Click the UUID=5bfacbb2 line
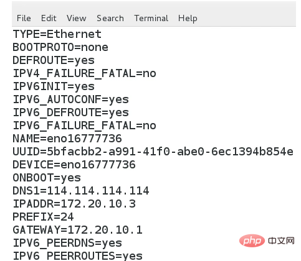This screenshot has height=261, width=301. pyautogui.click(x=153, y=152)
